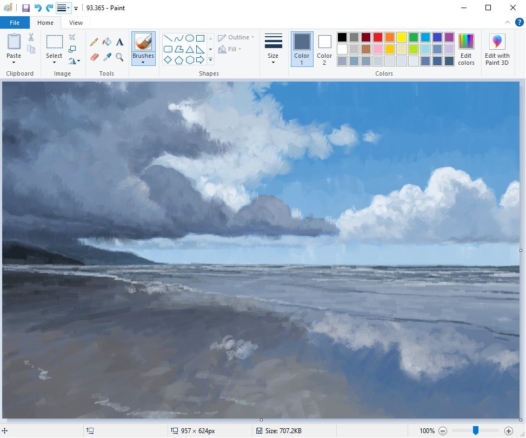Pick the Eraser tool

click(x=94, y=57)
